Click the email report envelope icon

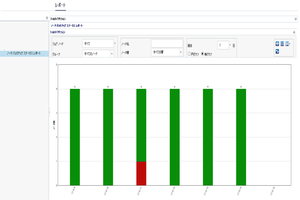[282, 44]
